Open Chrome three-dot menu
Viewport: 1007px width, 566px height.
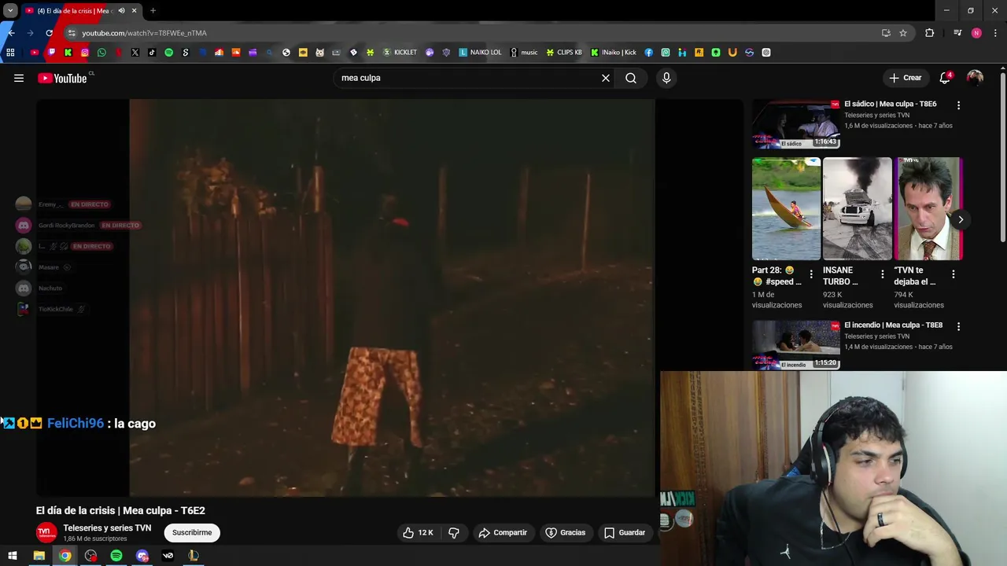(x=996, y=33)
